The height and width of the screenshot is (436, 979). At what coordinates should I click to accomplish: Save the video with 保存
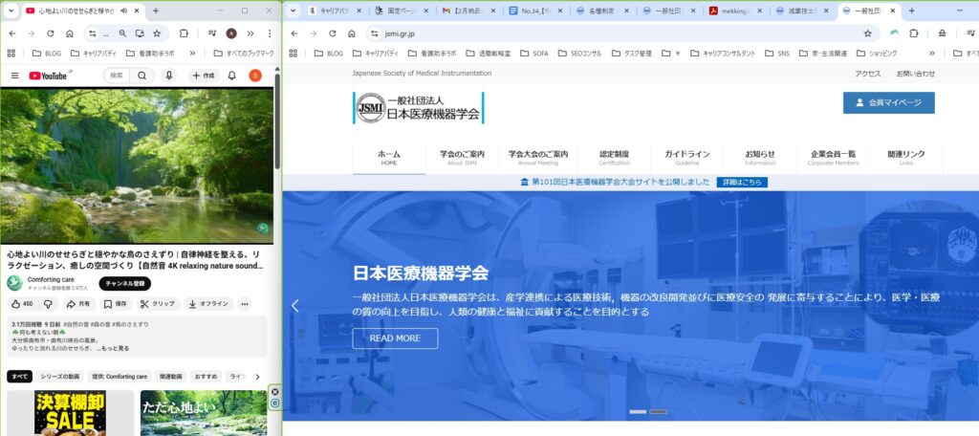coord(116,304)
